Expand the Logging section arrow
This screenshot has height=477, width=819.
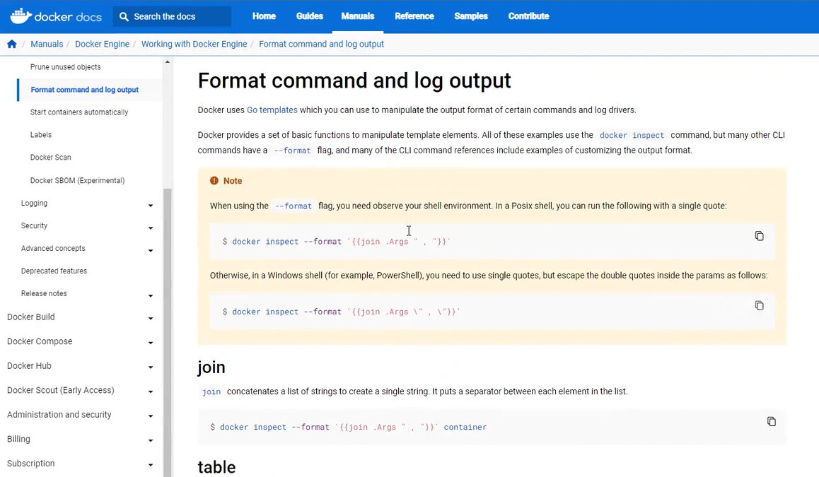pyautogui.click(x=151, y=206)
